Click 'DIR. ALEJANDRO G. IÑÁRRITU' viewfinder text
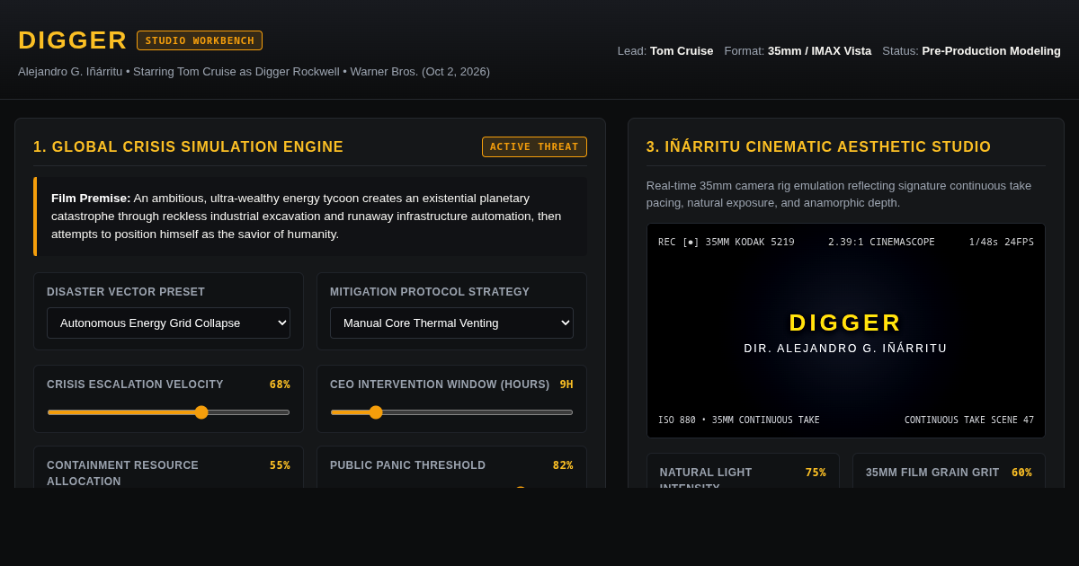1079x566 pixels. [845, 349]
